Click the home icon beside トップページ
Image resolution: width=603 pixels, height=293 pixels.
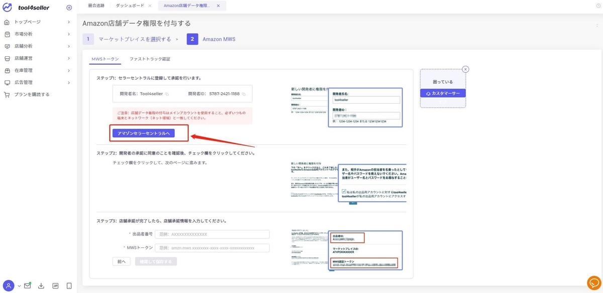point(7,22)
